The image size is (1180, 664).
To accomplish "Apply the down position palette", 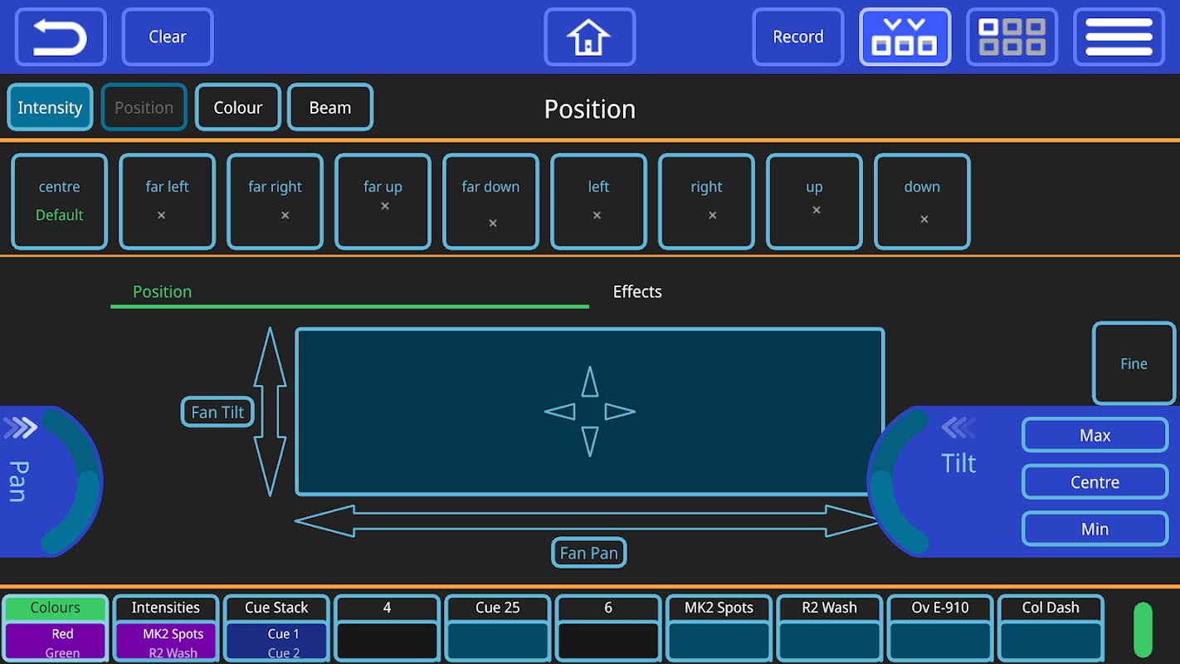I will [x=923, y=202].
